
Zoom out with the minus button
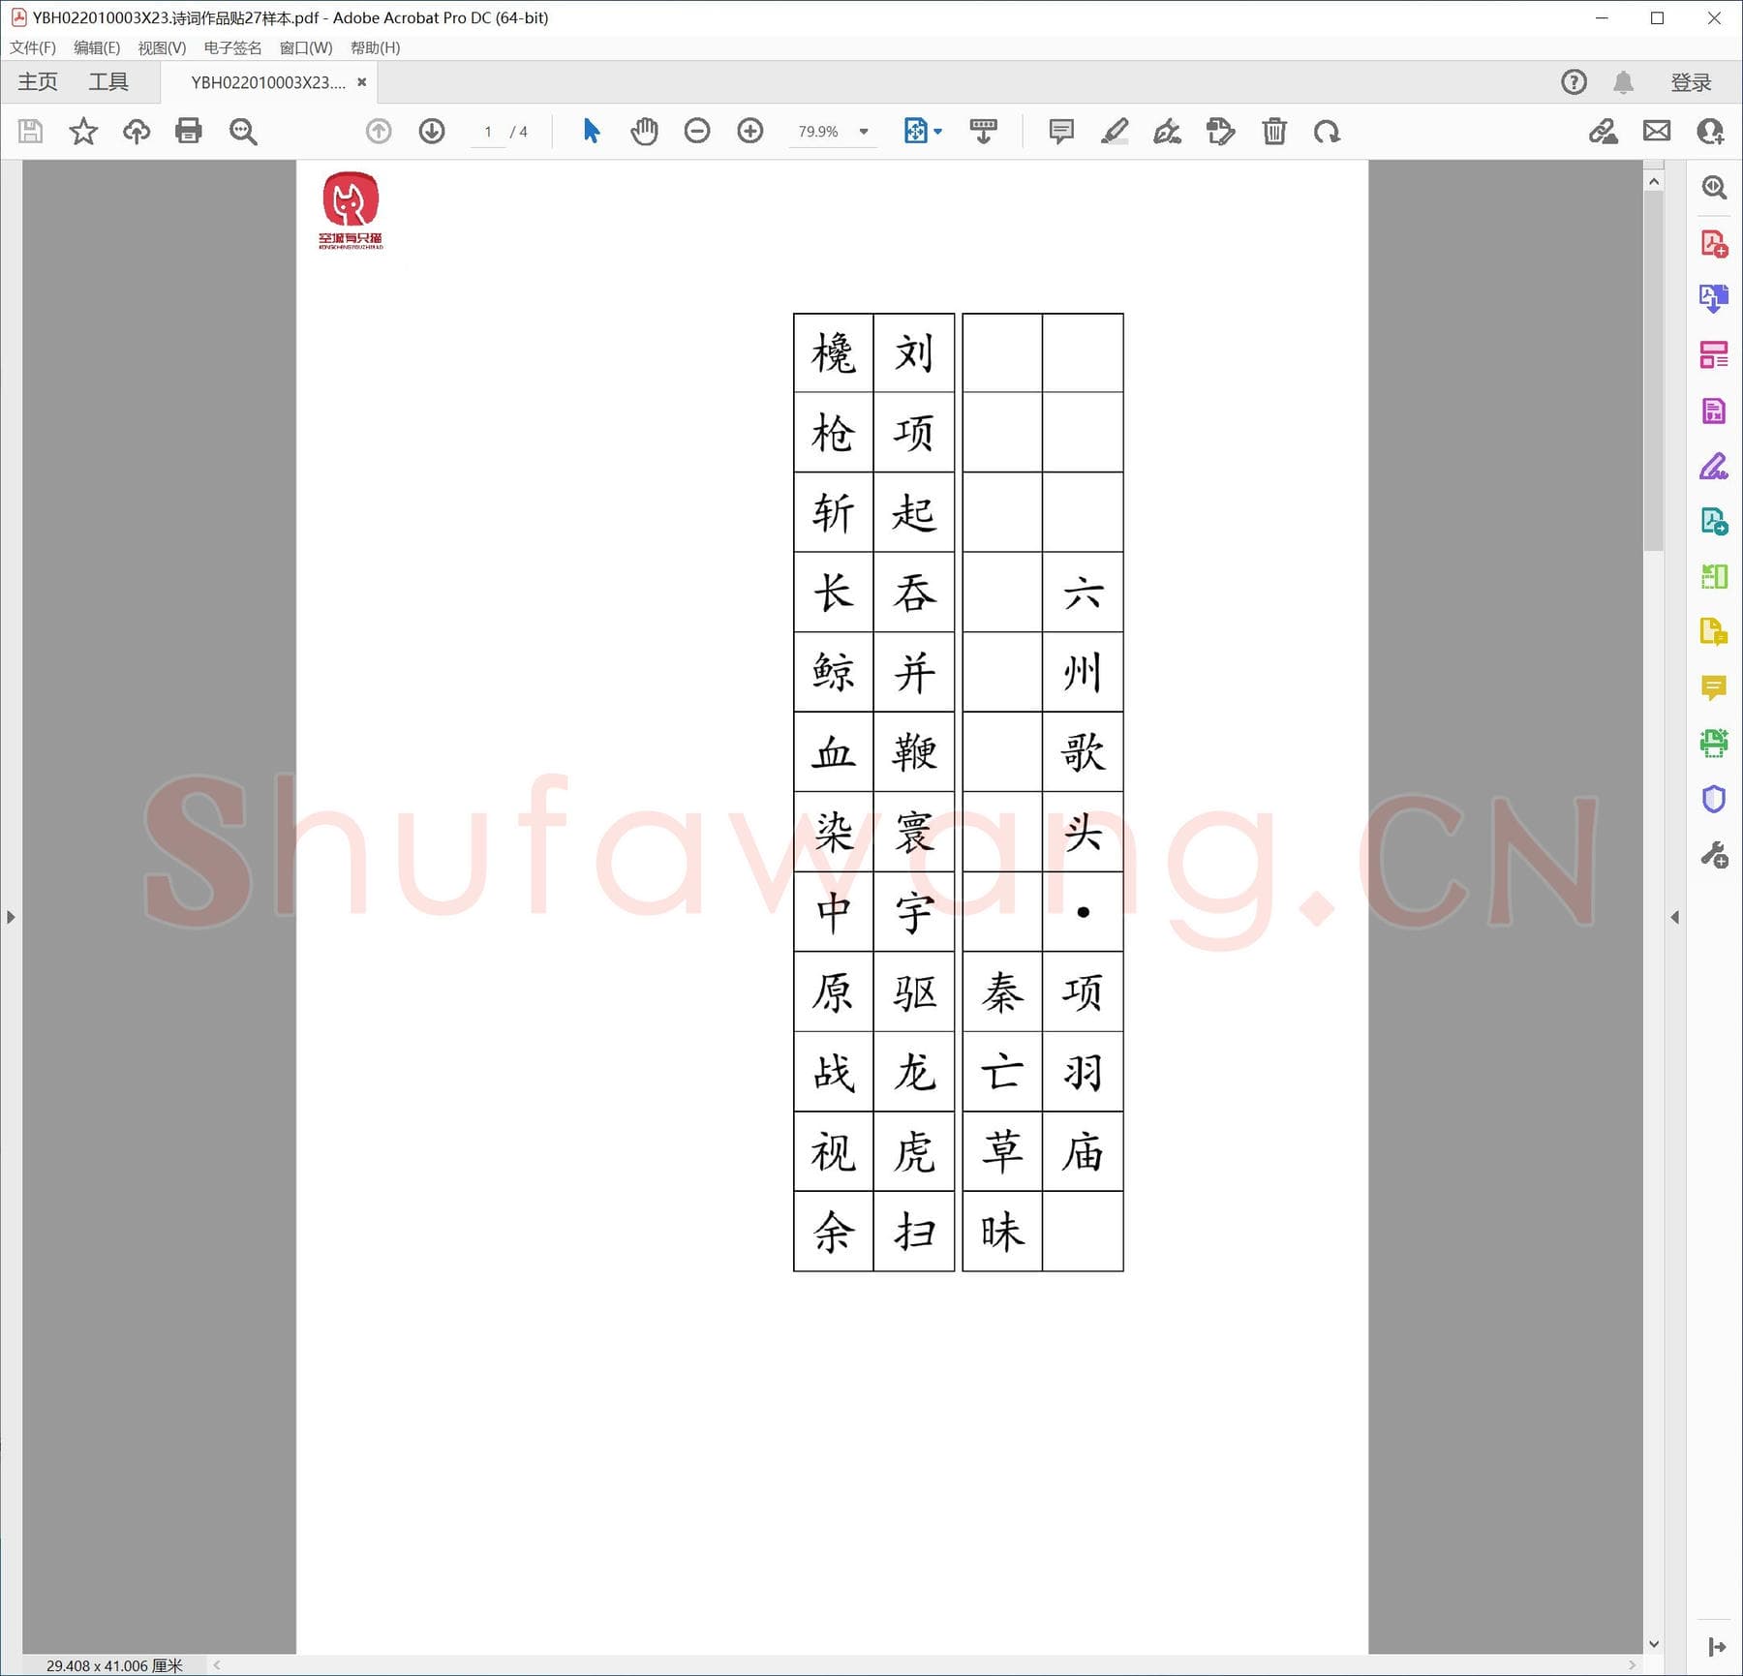point(697,131)
